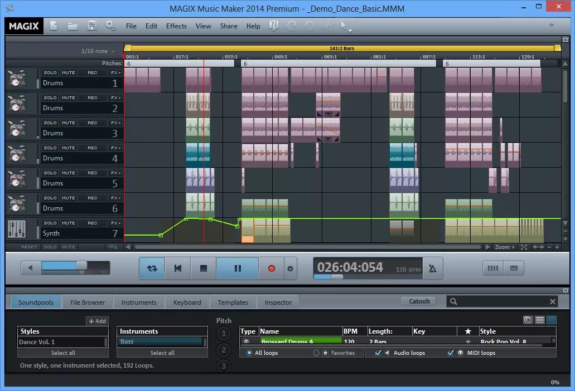The image size is (575, 391).
Task: Click the scissors cut icon in the toolbar
Action: tap(327, 26)
